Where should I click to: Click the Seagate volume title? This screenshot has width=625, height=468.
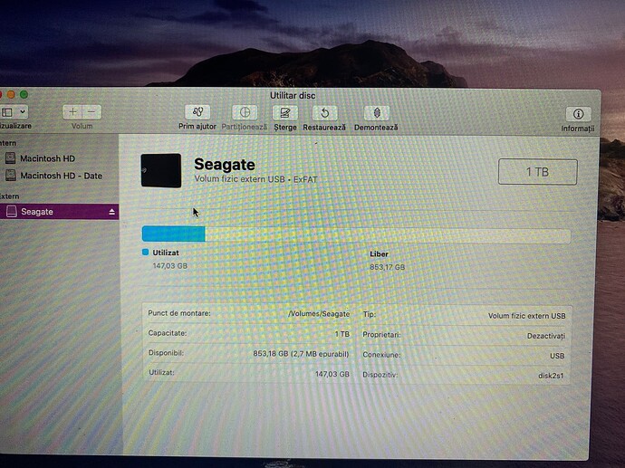pos(225,165)
